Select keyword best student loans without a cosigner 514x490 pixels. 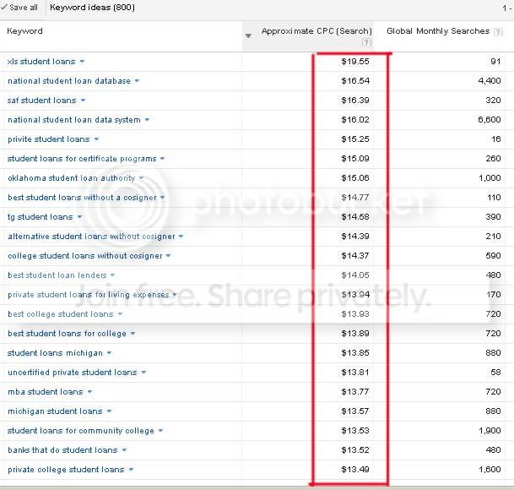pos(82,197)
